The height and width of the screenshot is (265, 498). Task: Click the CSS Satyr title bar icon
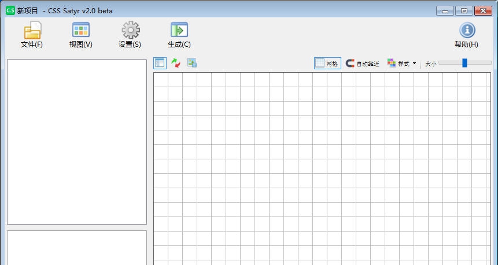click(x=10, y=10)
